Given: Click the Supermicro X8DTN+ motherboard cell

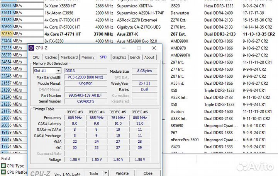Looking at the screenshot, I should pyautogui.click(x=135, y=6).
